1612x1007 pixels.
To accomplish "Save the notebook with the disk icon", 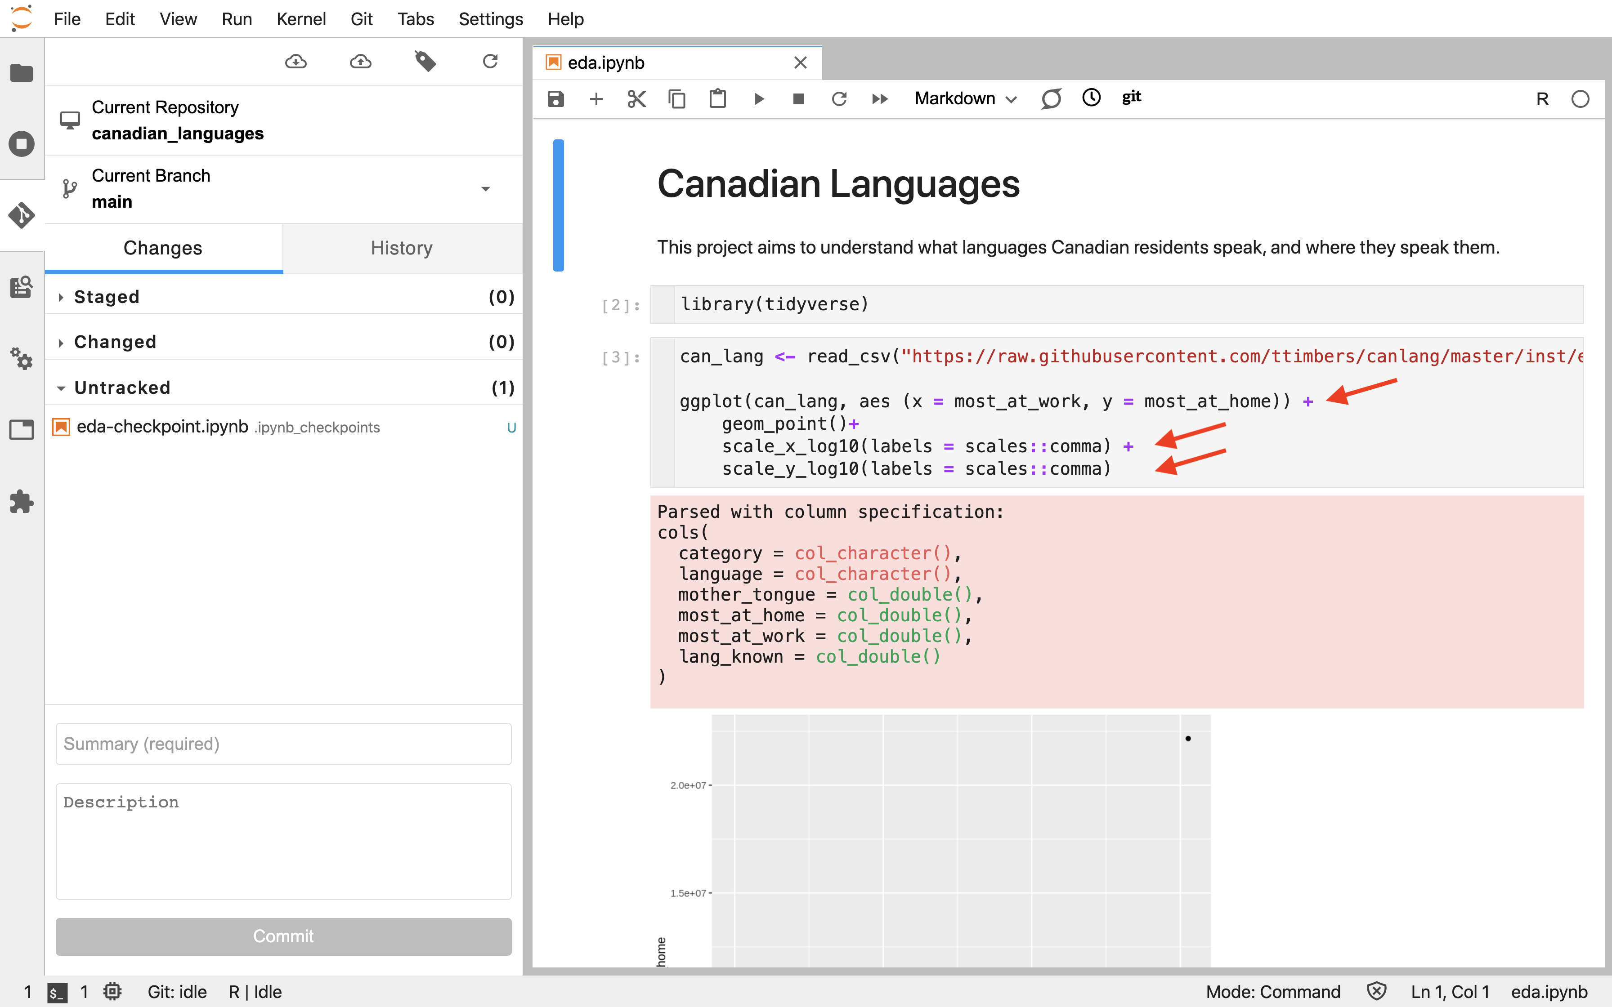I will tap(555, 99).
